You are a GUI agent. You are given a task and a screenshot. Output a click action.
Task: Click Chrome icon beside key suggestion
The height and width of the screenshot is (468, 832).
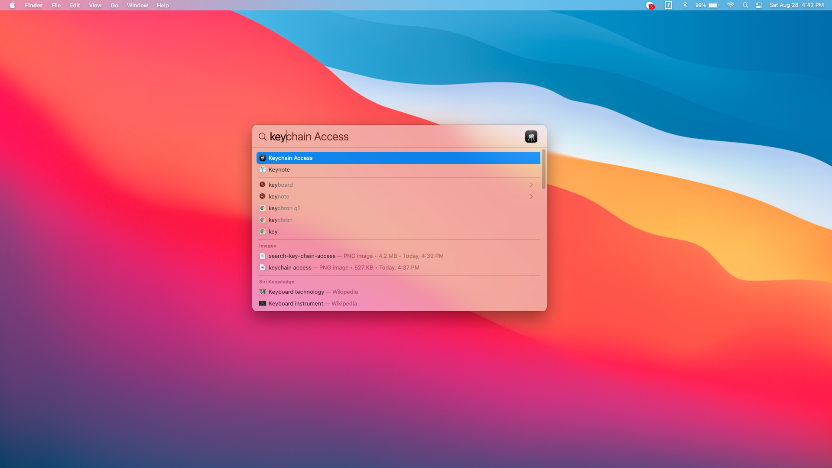click(262, 231)
